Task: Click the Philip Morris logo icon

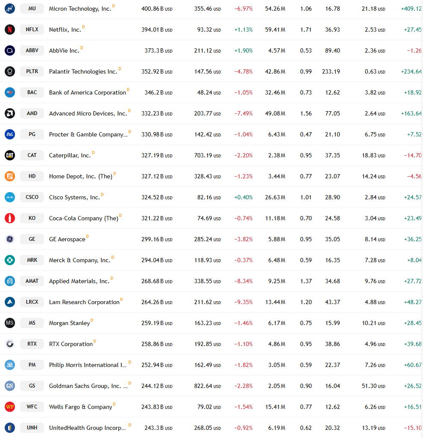Action: pyautogui.click(x=10, y=365)
